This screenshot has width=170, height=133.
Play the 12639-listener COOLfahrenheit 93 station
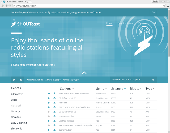coord(49,98)
